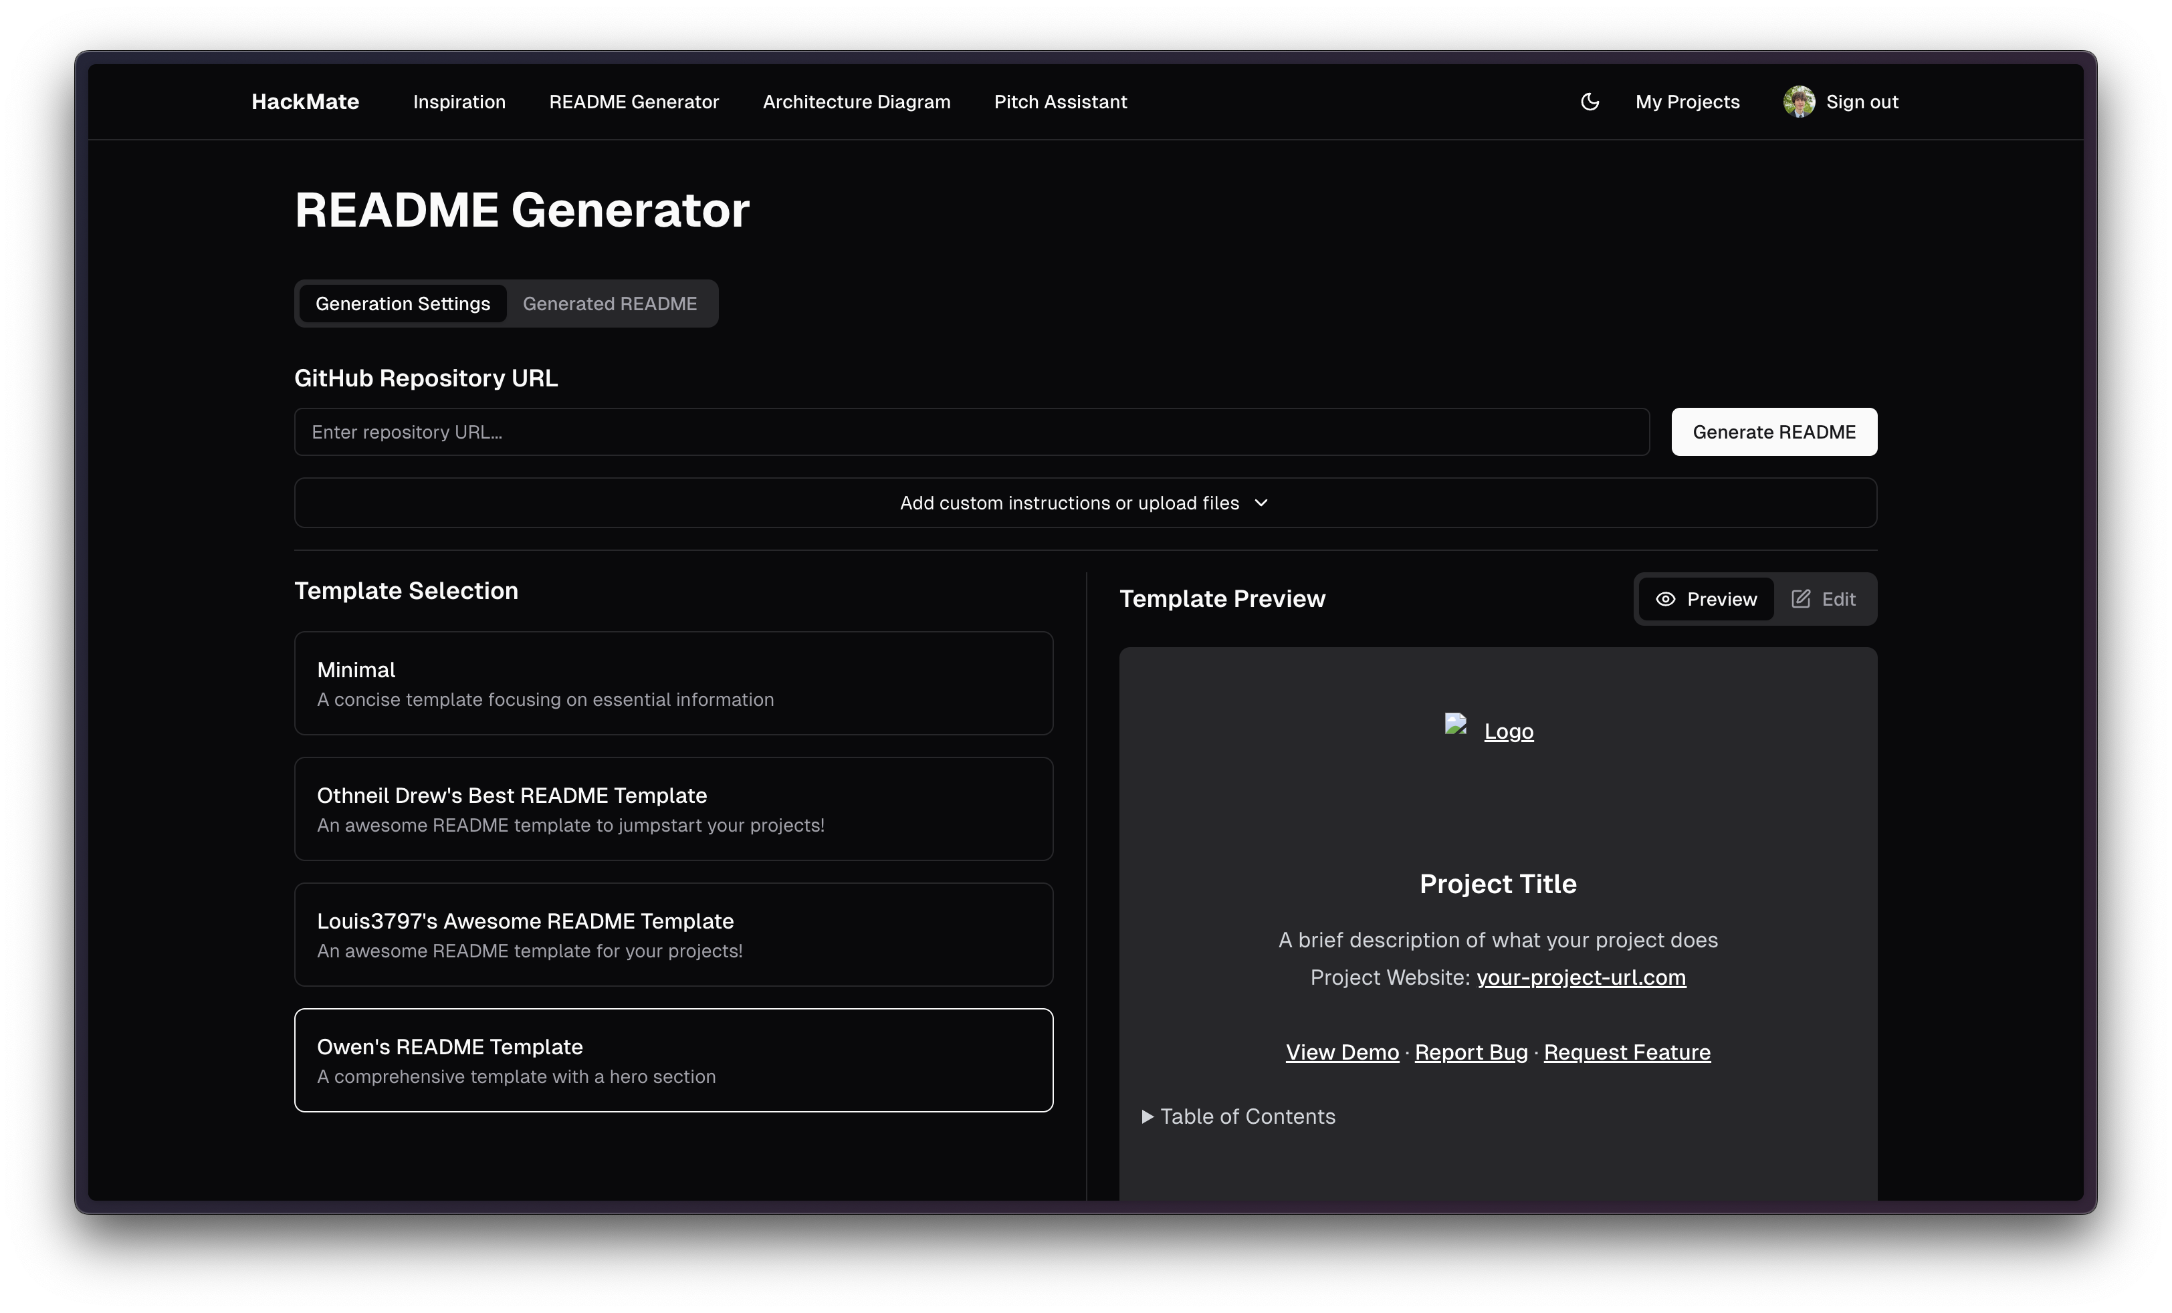Expand the Table of Contents triangle
This screenshot has height=1313, width=2172.
[1147, 1116]
